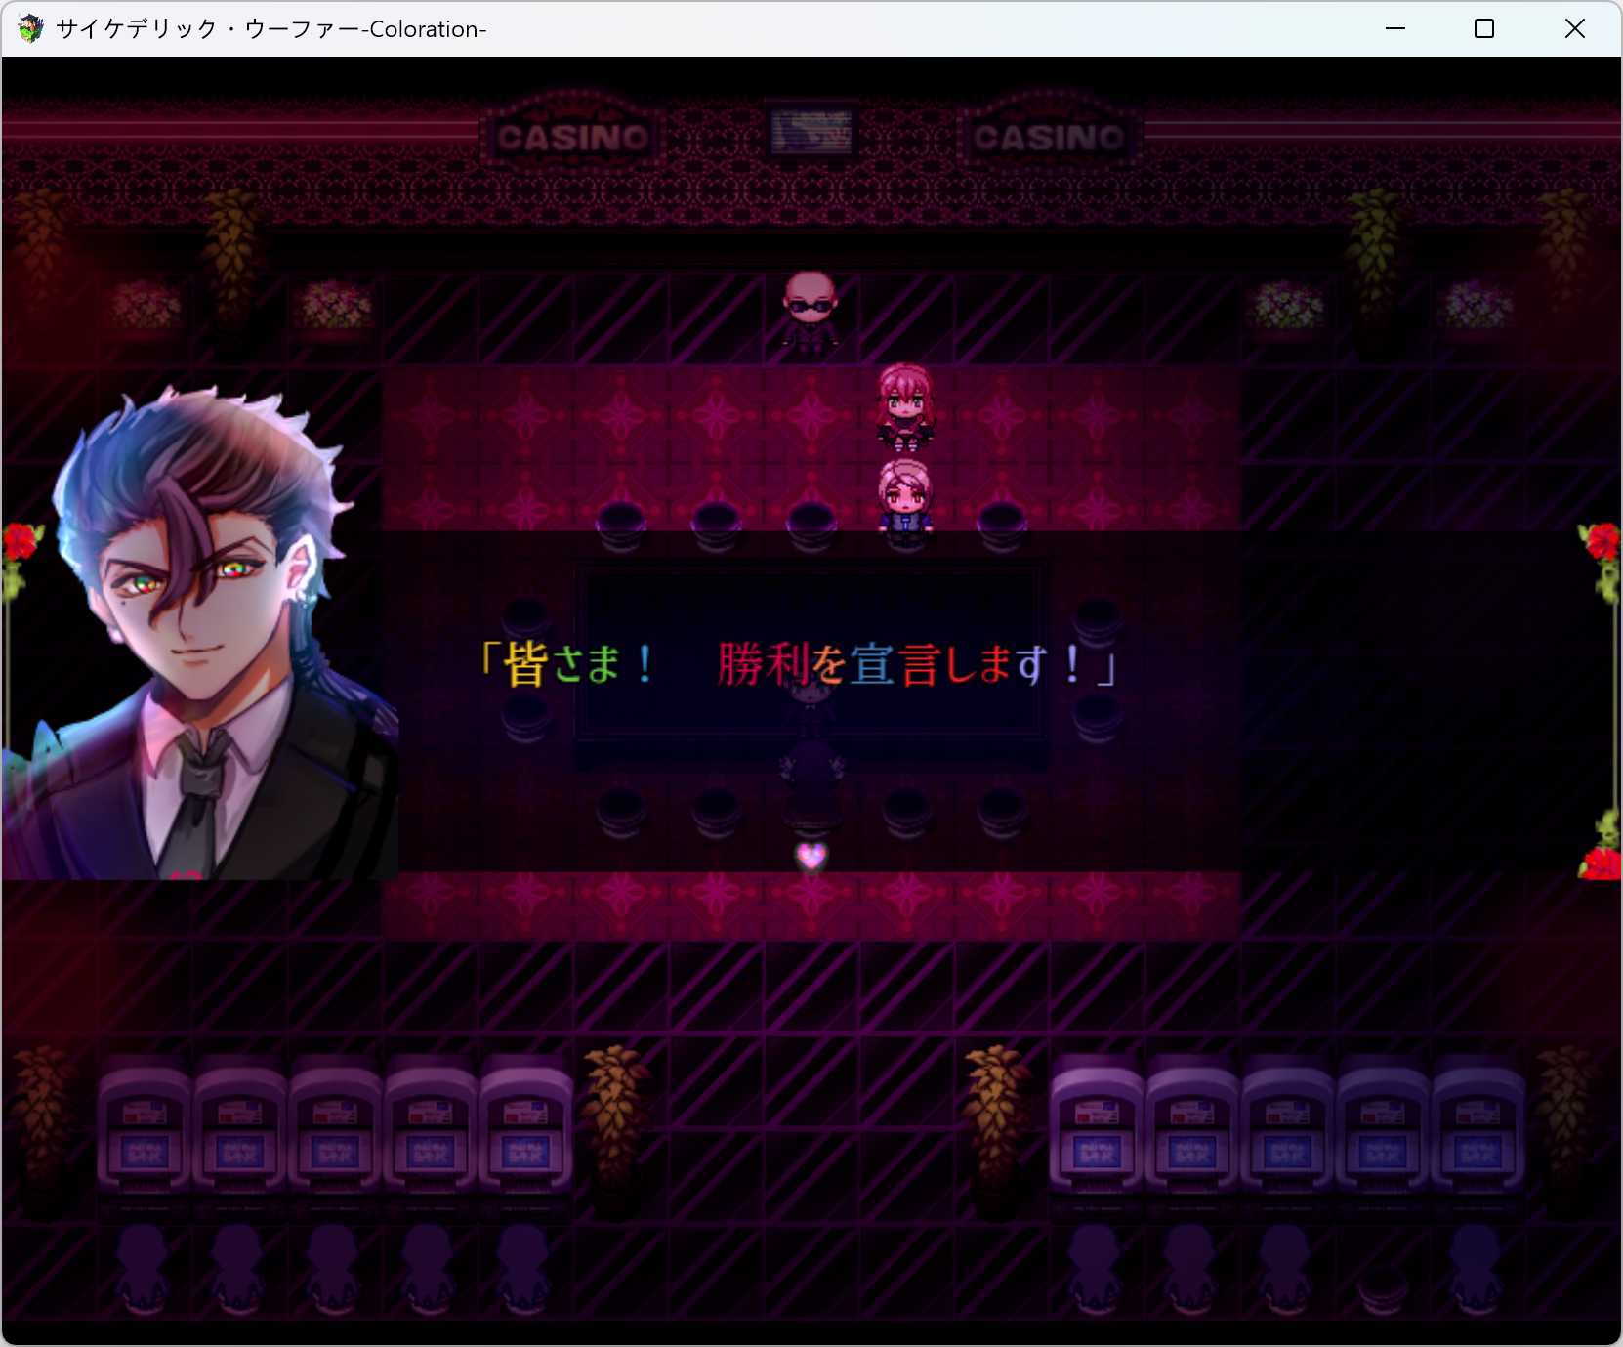Select the red-haired girl character sprite

[905, 405]
